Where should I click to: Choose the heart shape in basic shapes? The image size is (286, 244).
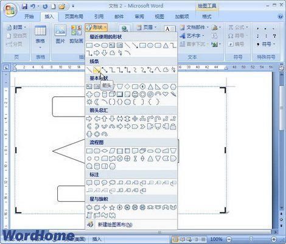[166, 94]
